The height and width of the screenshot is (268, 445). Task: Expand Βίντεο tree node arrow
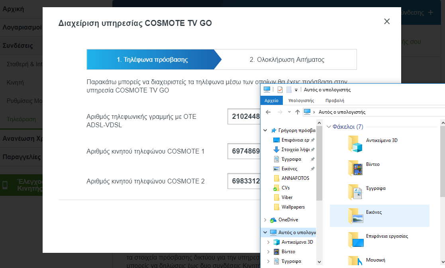click(x=268, y=252)
